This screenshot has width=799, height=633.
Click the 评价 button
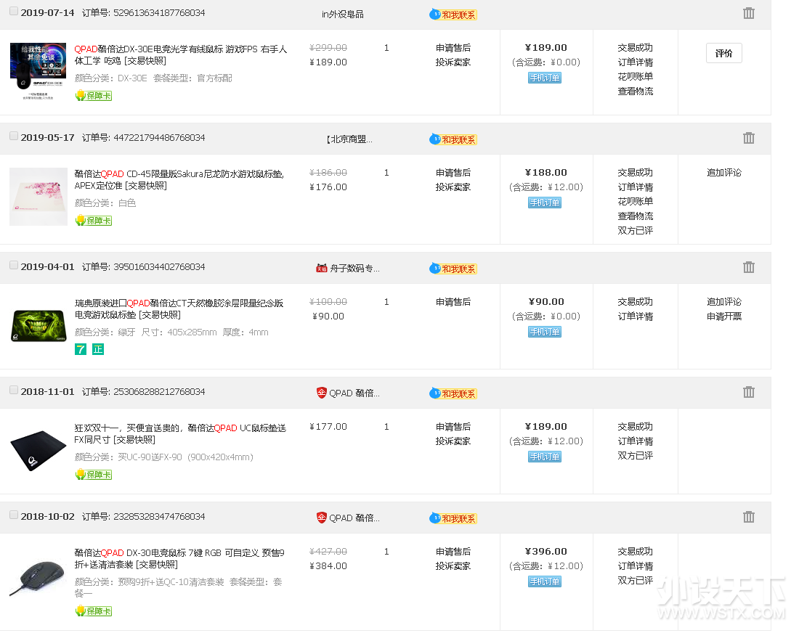(723, 54)
